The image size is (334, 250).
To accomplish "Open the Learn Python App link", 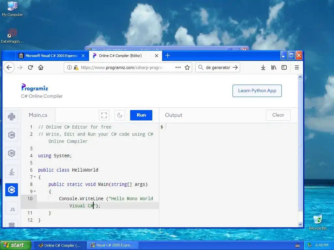I will [257, 91].
